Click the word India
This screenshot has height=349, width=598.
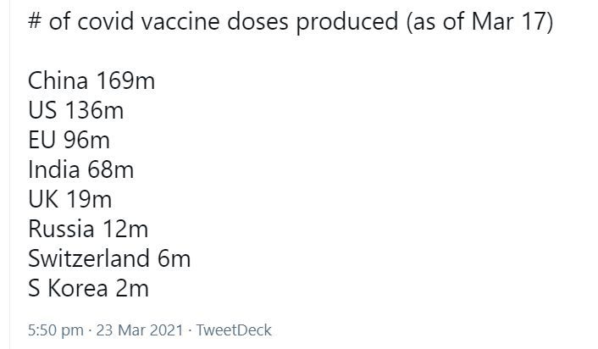pos(53,169)
